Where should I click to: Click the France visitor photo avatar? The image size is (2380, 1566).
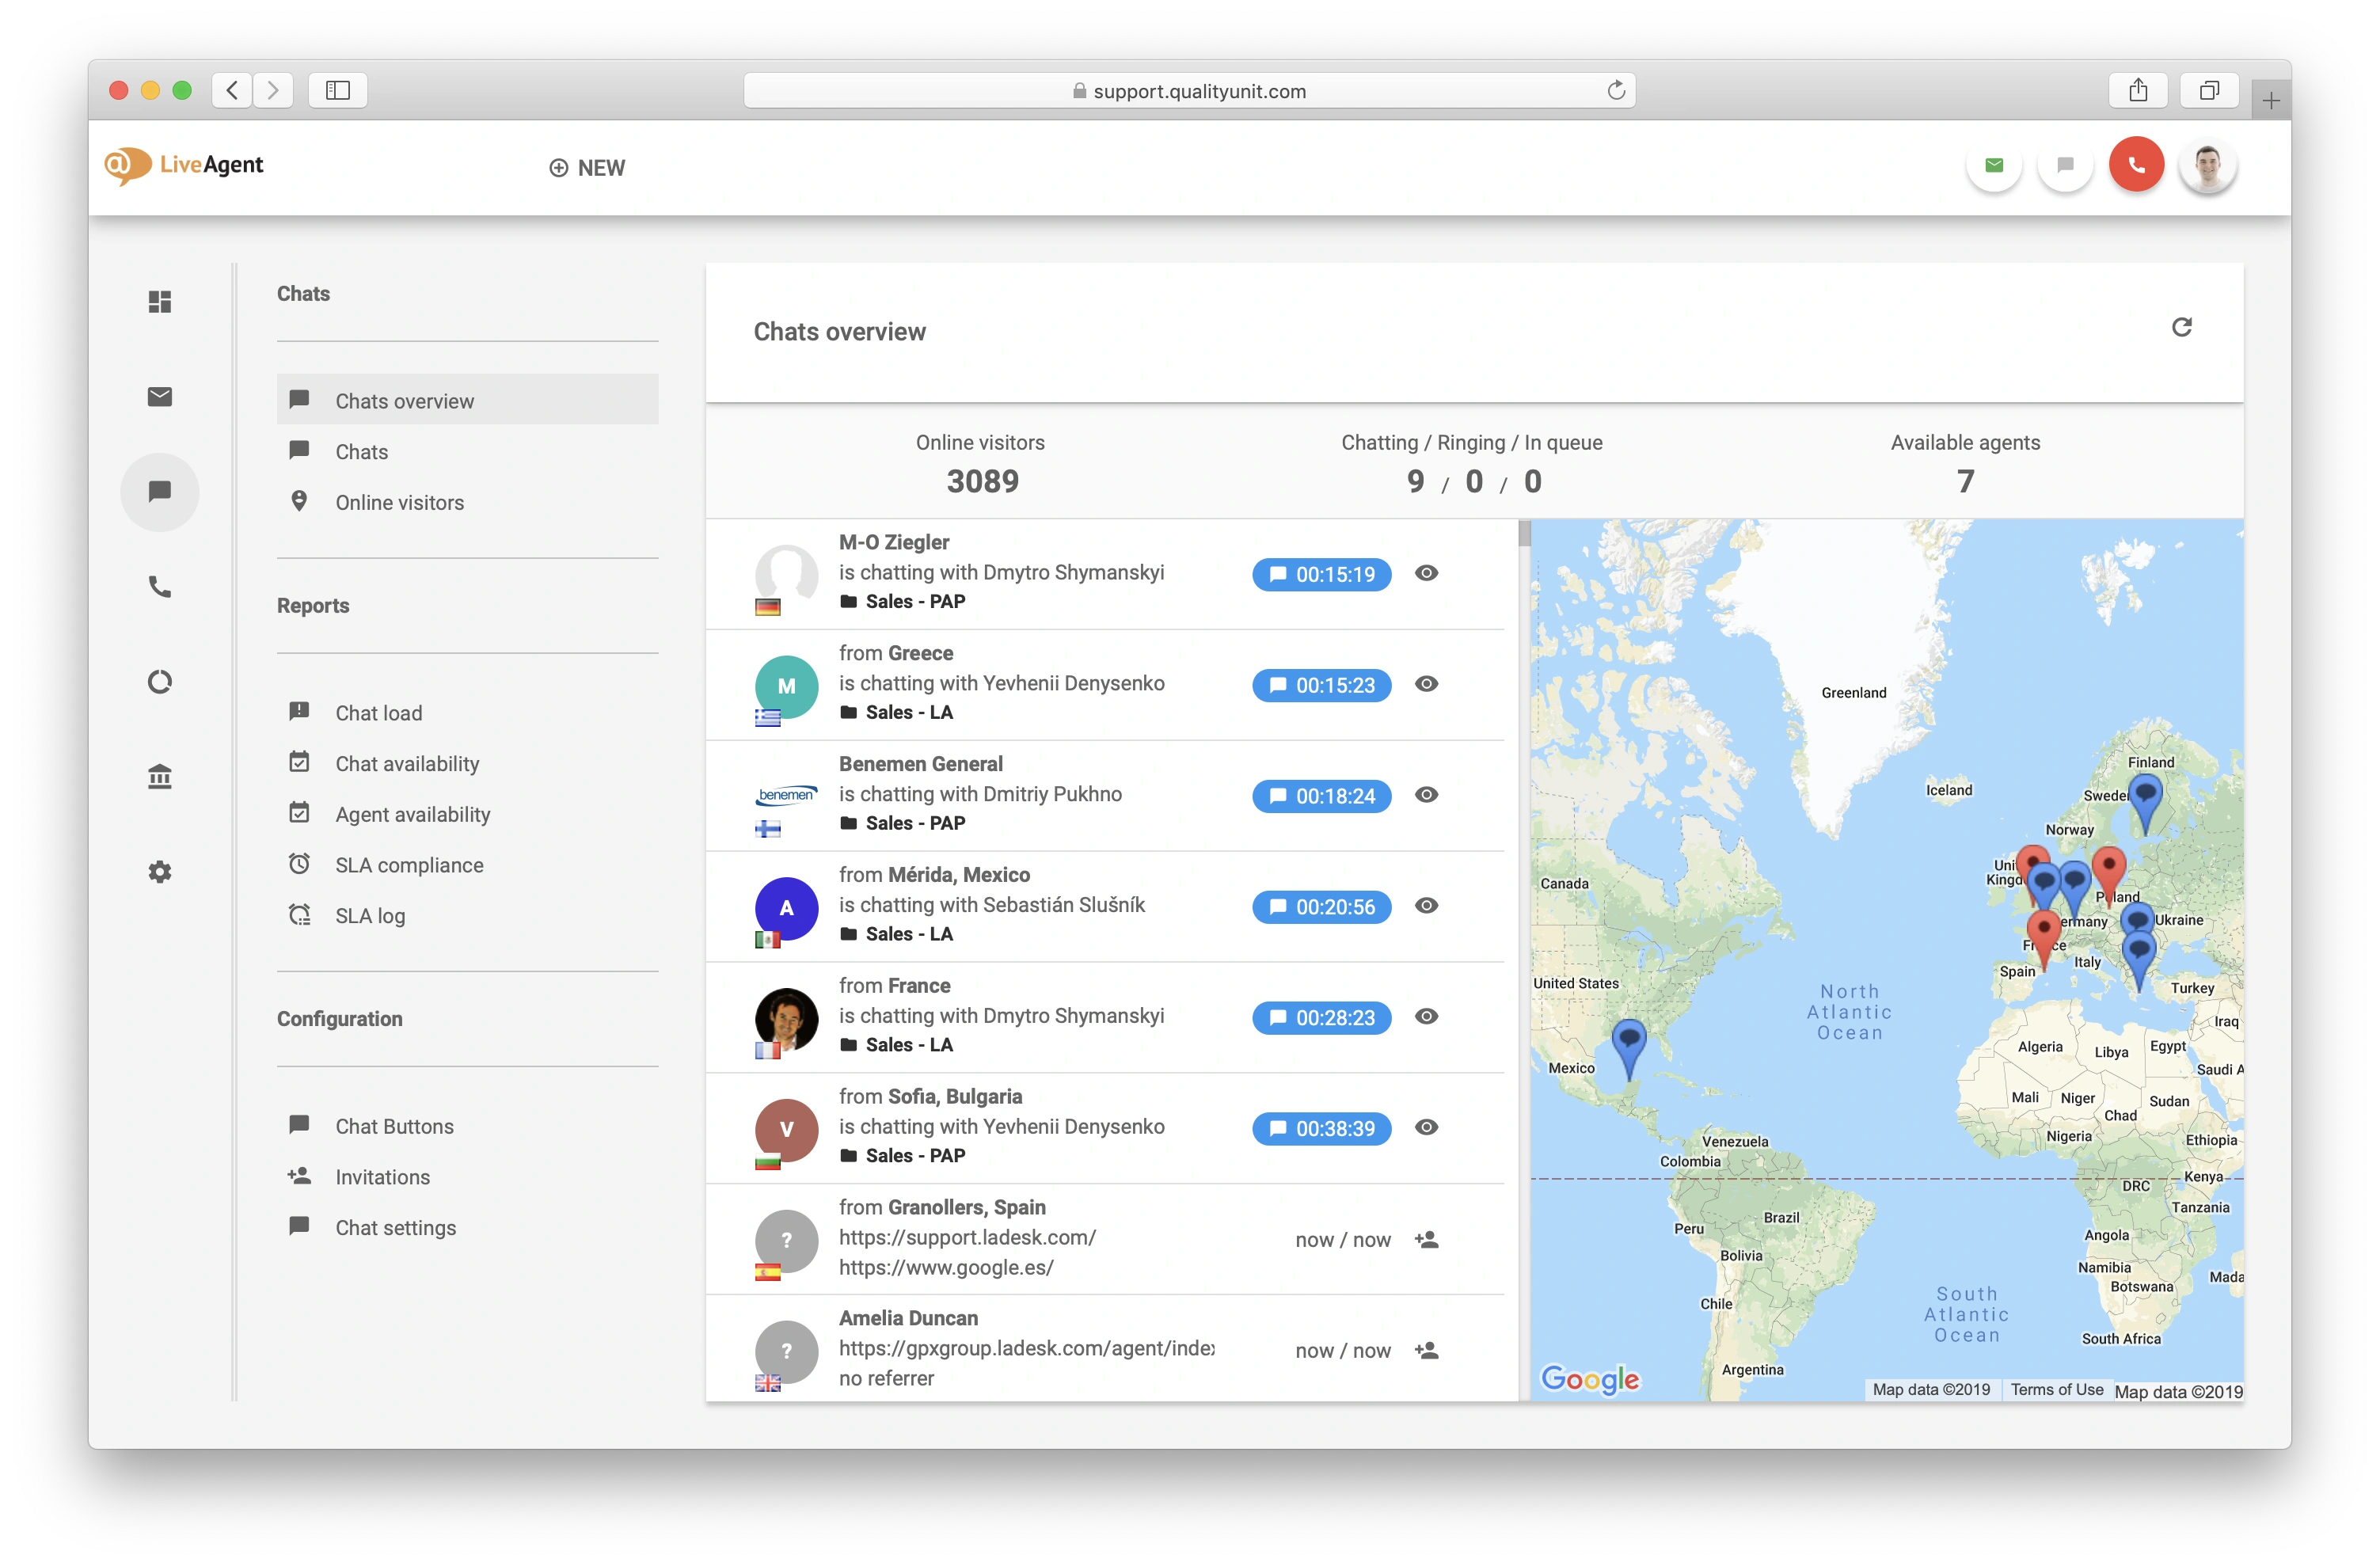tap(786, 1019)
